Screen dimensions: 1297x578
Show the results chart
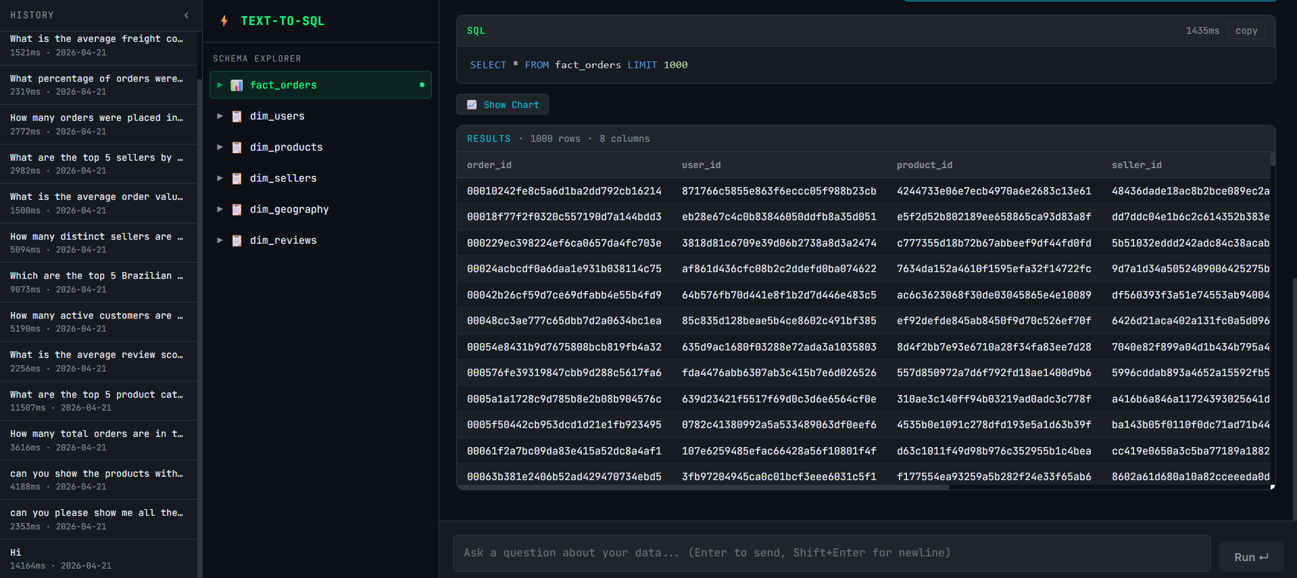502,105
